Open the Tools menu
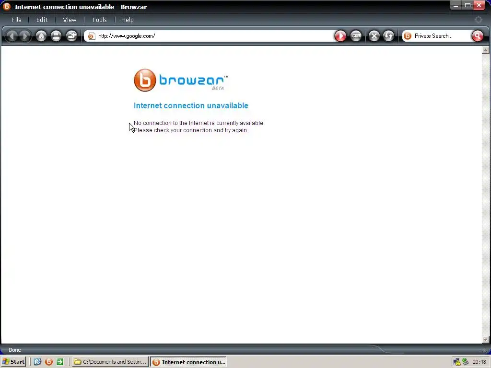Screen dimensions: 491x368 click(99, 20)
